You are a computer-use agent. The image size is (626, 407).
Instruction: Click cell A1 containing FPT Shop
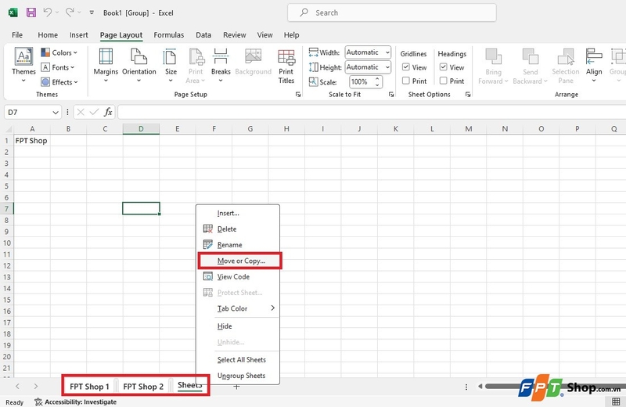click(x=32, y=141)
